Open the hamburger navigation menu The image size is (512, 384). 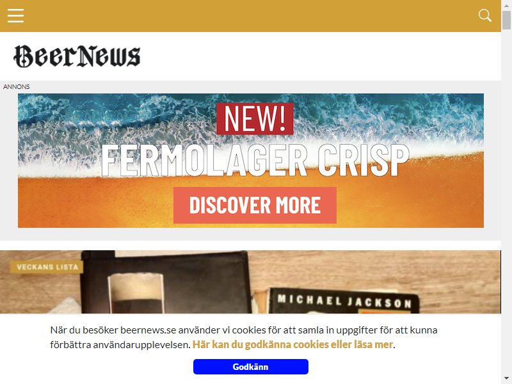click(x=15, y=15)
